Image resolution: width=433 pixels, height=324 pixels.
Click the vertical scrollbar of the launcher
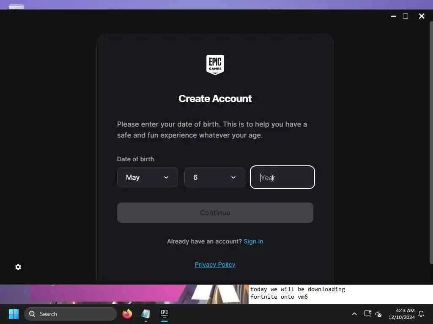pyautogui.click(x=431, y=143)
